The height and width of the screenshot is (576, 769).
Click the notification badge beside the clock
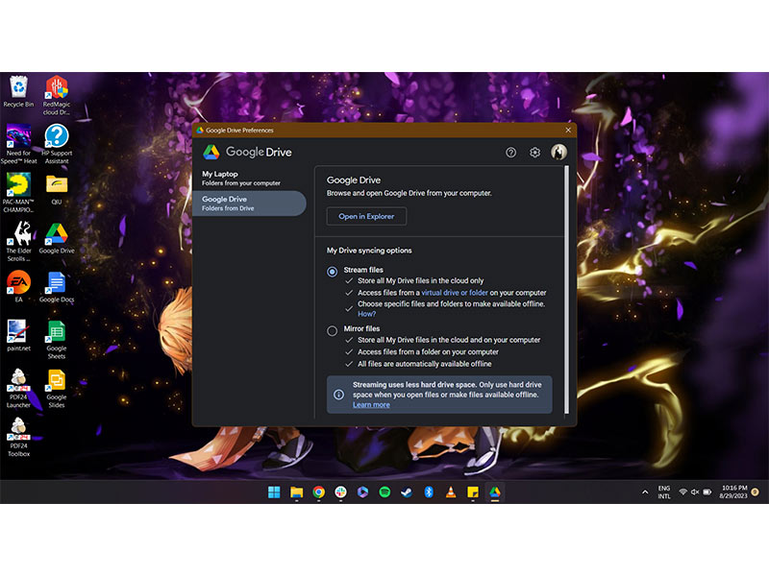(x=756, y=492)
